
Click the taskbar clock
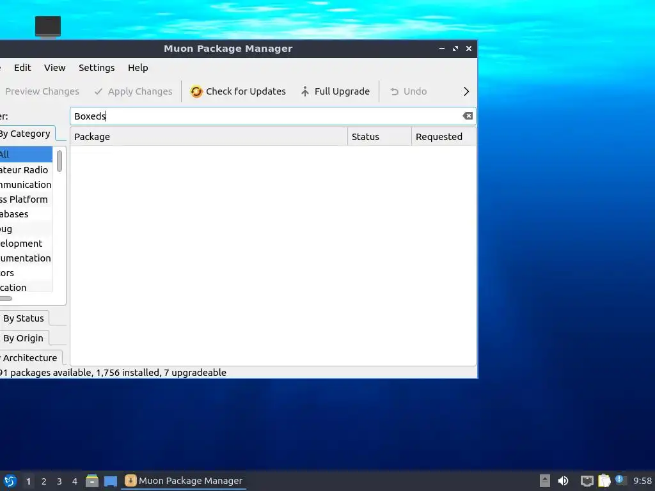click(x=642, y=481)
